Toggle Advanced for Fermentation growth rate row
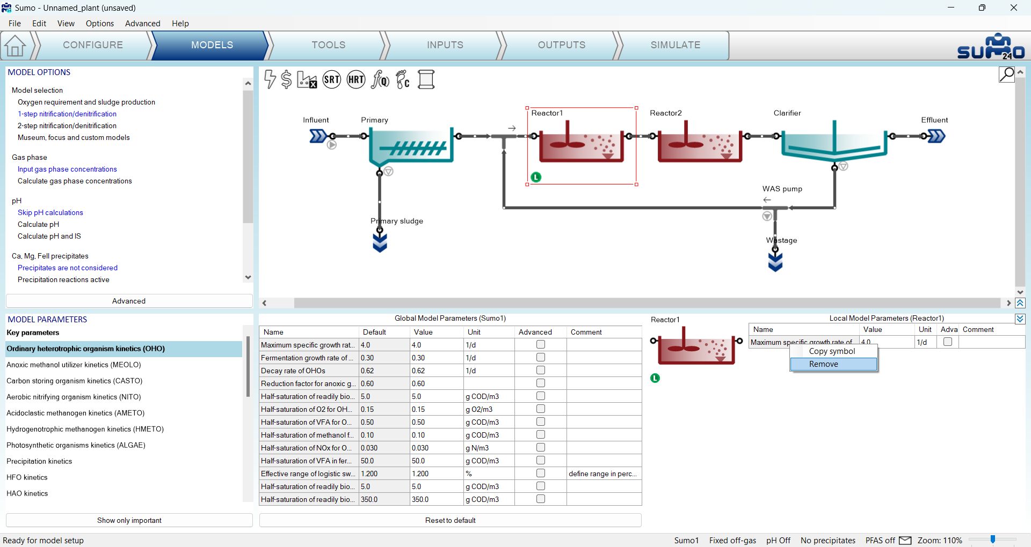 pos(541,358)
